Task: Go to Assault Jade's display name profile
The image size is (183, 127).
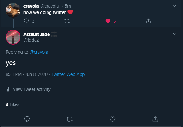Action: point(37,34)
